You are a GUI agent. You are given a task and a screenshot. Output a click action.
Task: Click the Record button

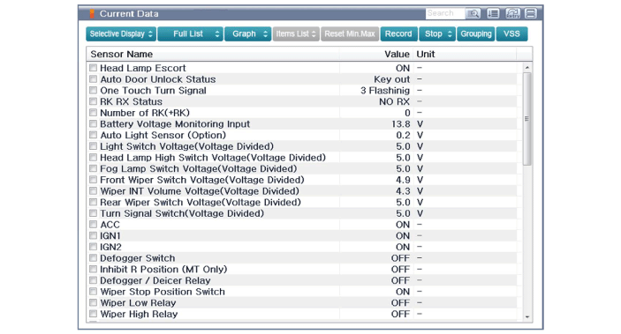tap(398, 34)
